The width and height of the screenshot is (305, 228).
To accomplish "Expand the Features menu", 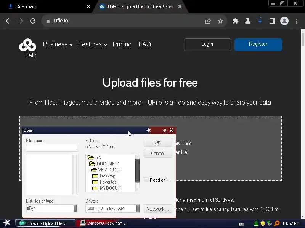I will (x=93, y=44).
